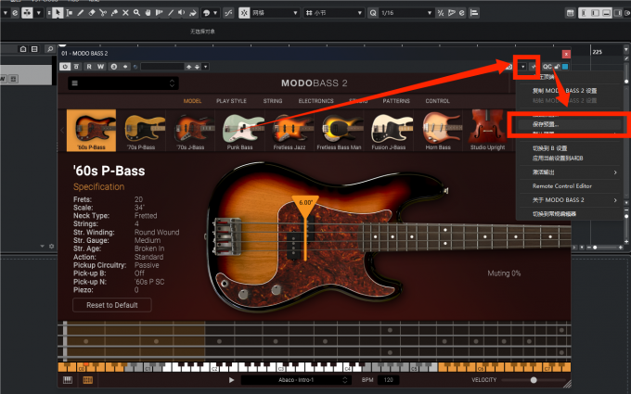Open the plugin preset name field

[162, 67]
